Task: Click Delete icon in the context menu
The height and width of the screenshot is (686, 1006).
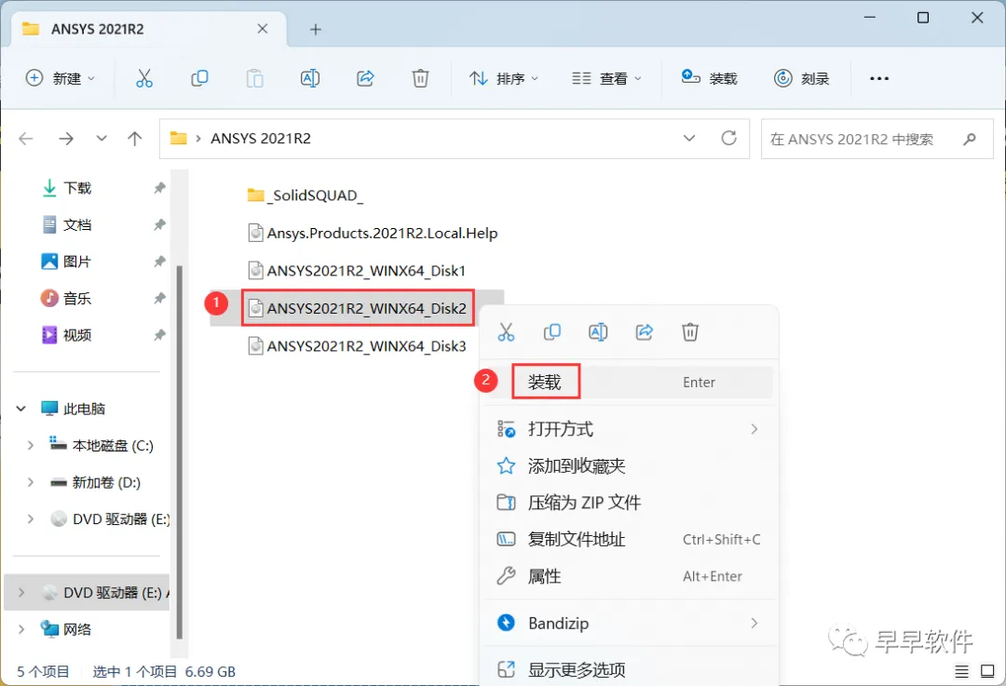Action: tap(689, 332)
